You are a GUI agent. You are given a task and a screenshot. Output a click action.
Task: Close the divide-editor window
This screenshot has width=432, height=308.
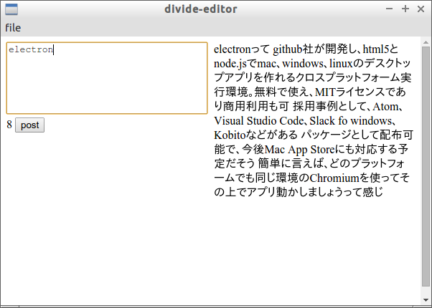[421, 9]
